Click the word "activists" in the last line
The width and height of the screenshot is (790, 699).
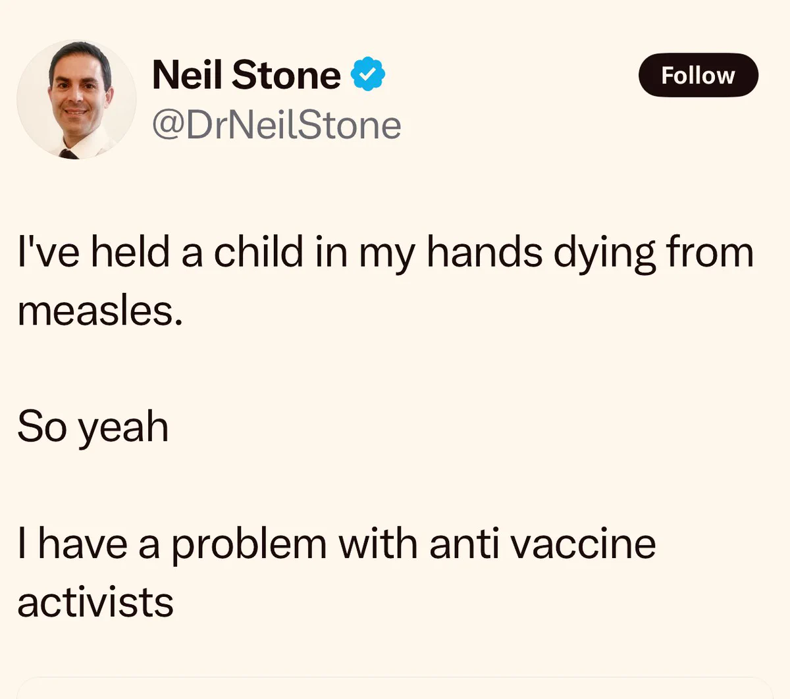[95, 603]
